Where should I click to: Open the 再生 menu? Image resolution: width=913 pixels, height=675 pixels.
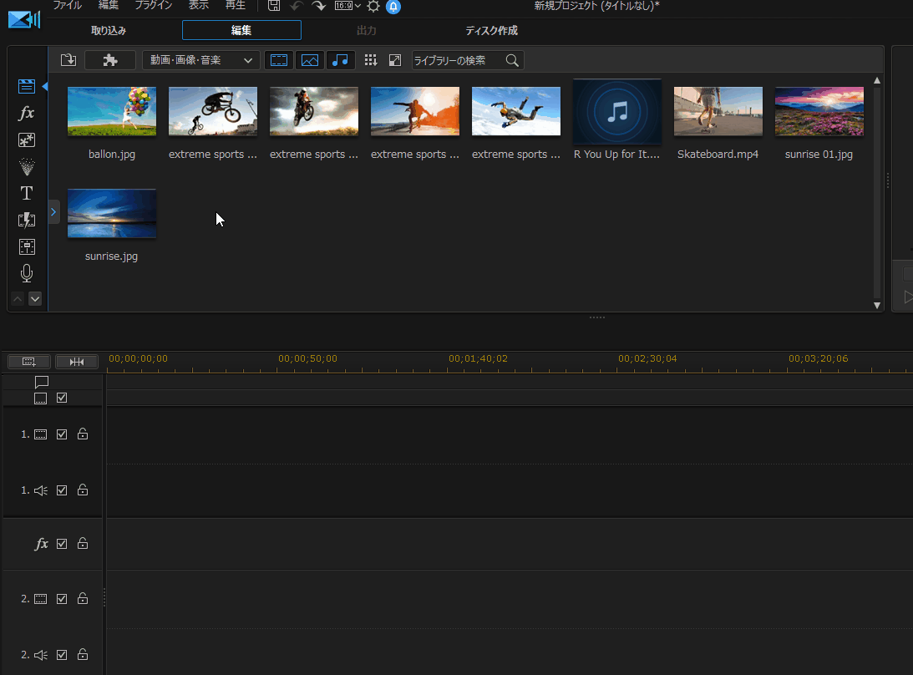(x=236, y=5)
